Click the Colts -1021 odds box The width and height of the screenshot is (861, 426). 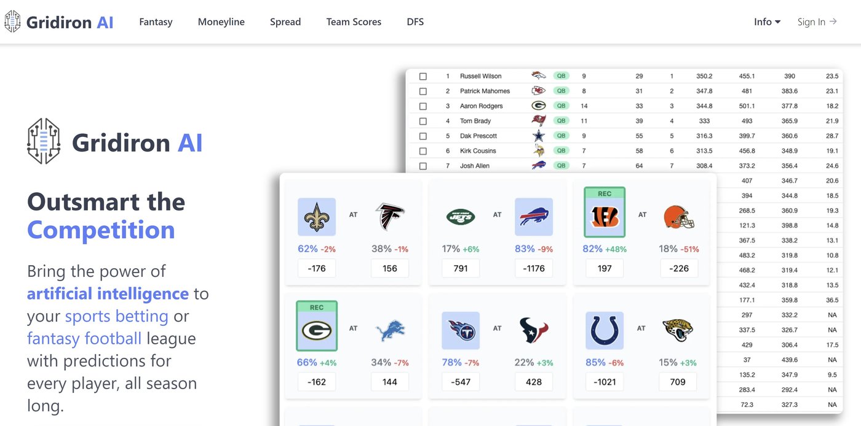point(605,382)
